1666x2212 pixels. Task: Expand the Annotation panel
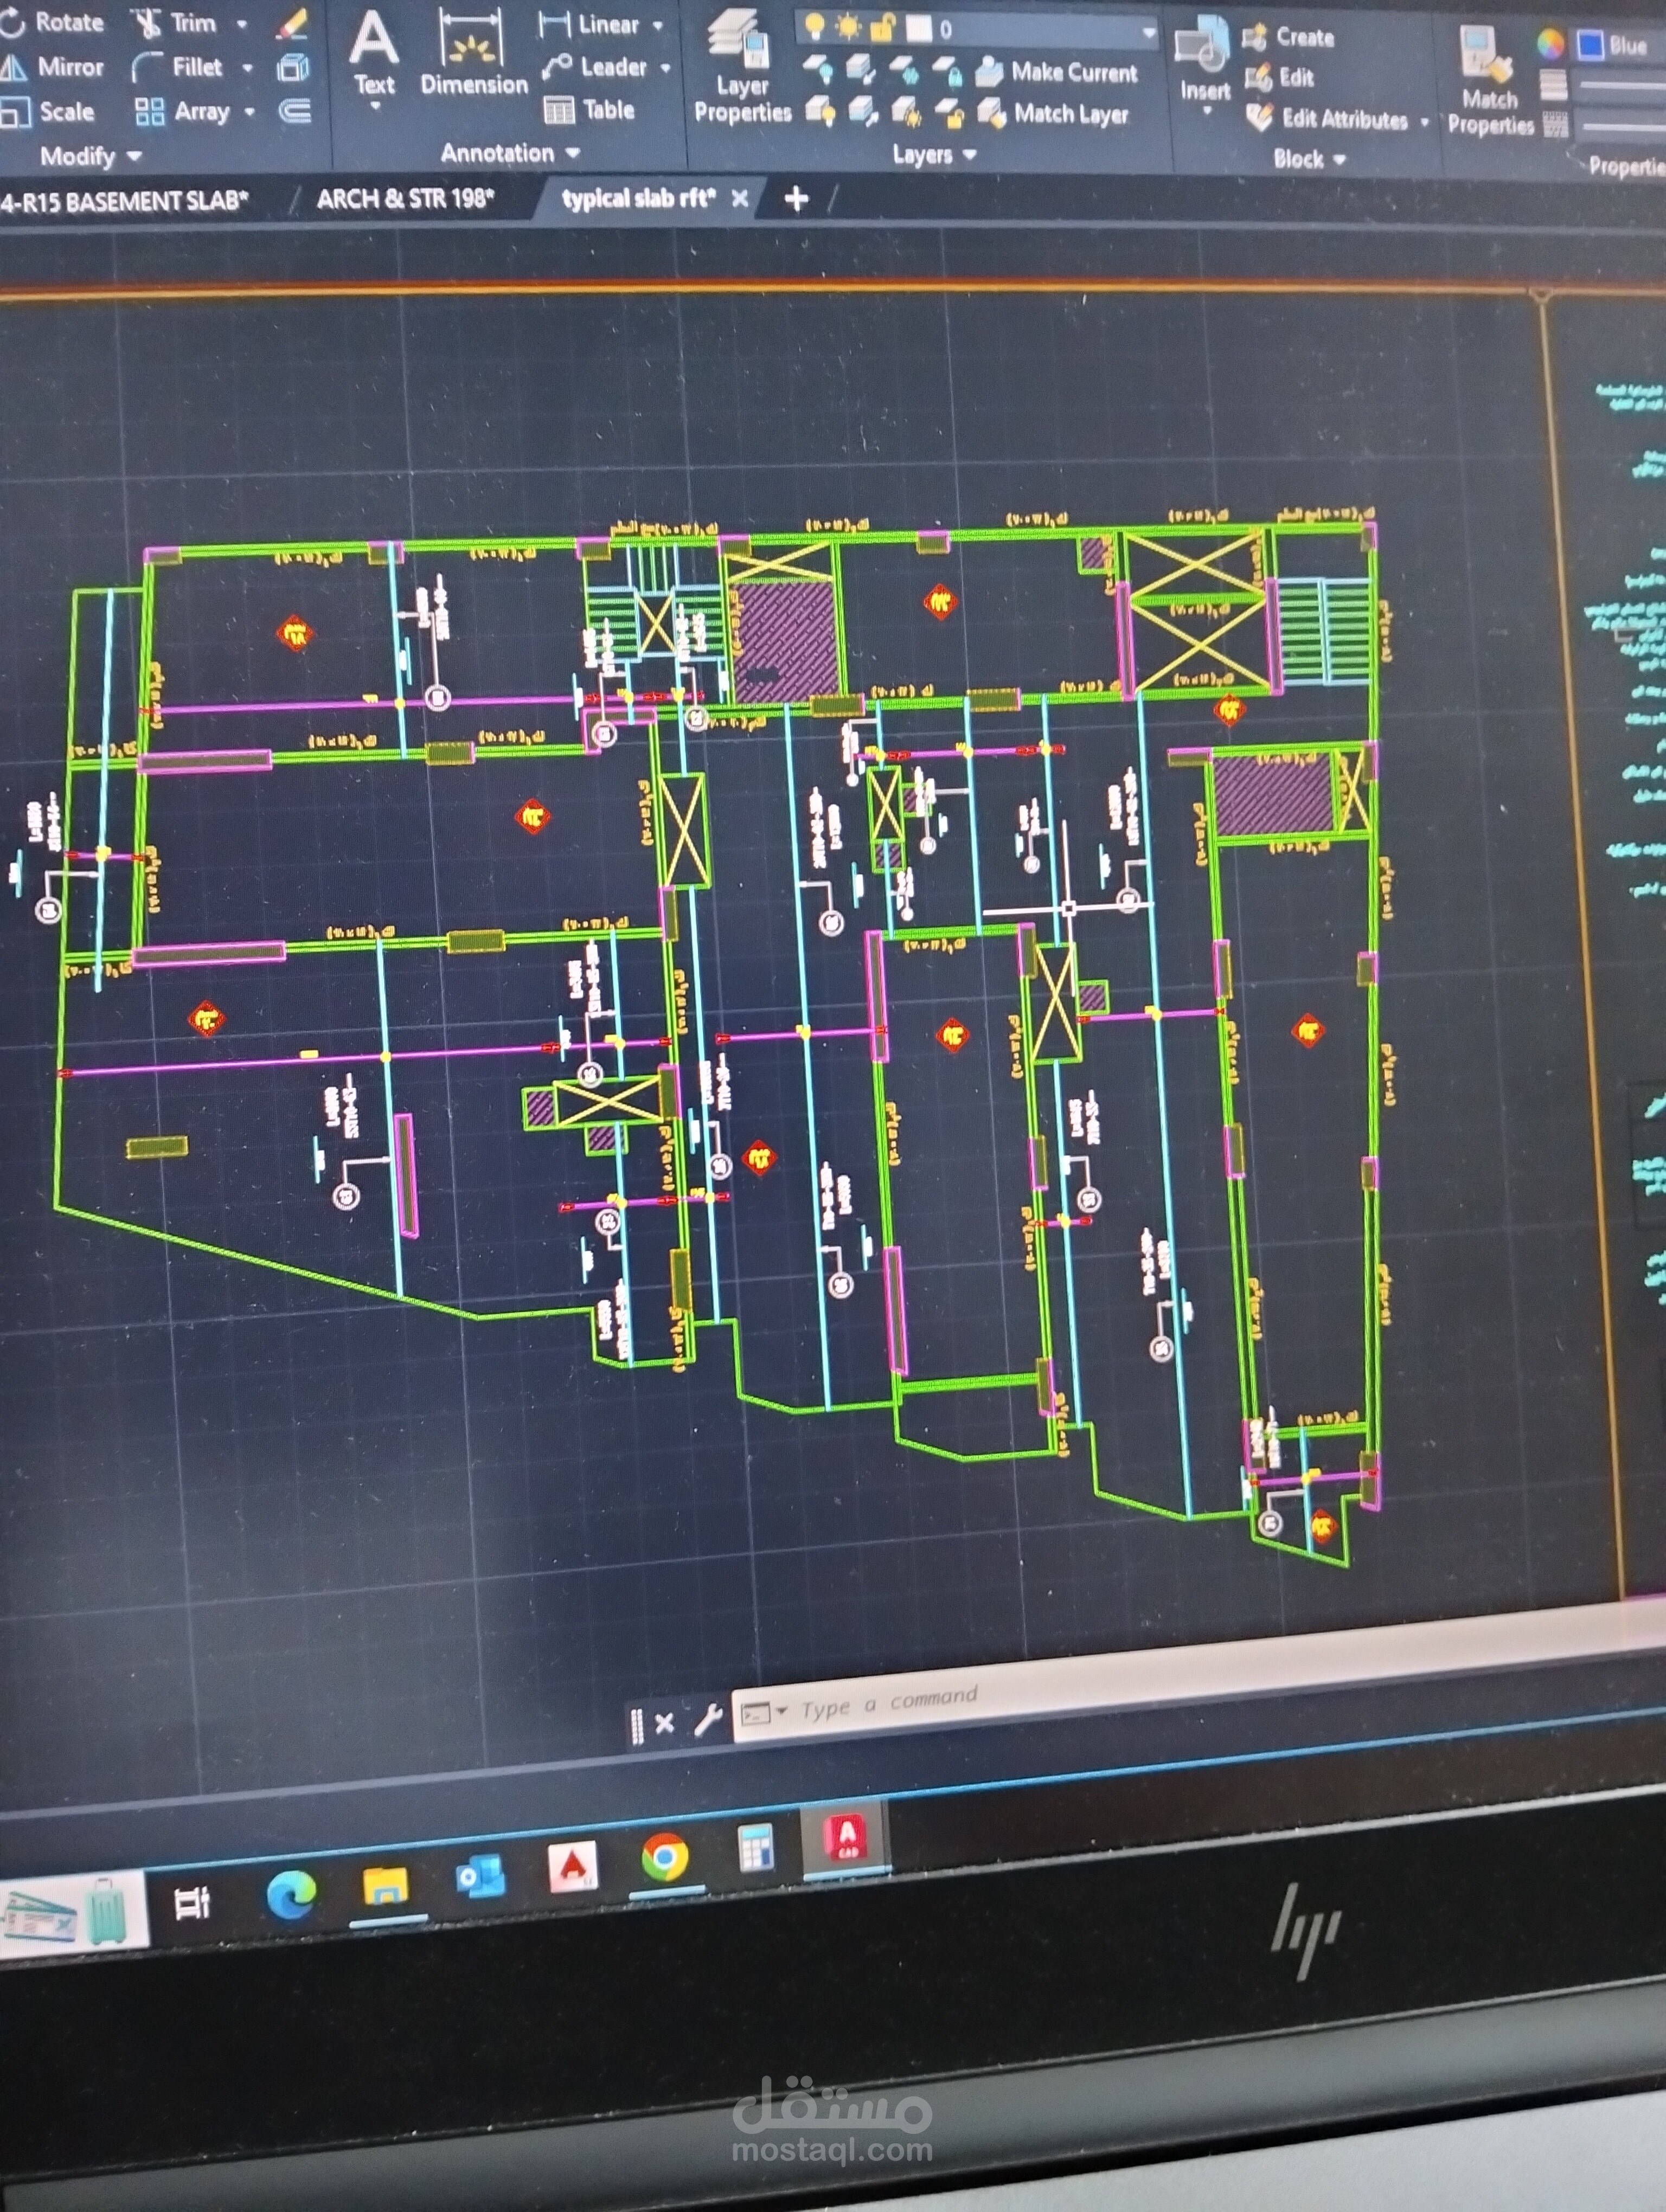510,153
